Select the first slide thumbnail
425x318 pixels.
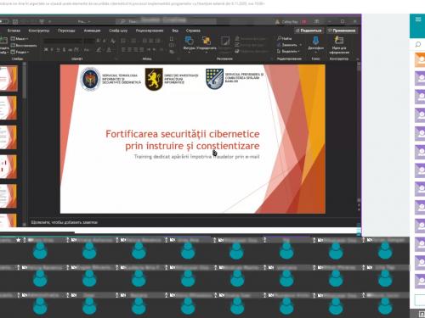pyautogui.click(x=8, y=78)
